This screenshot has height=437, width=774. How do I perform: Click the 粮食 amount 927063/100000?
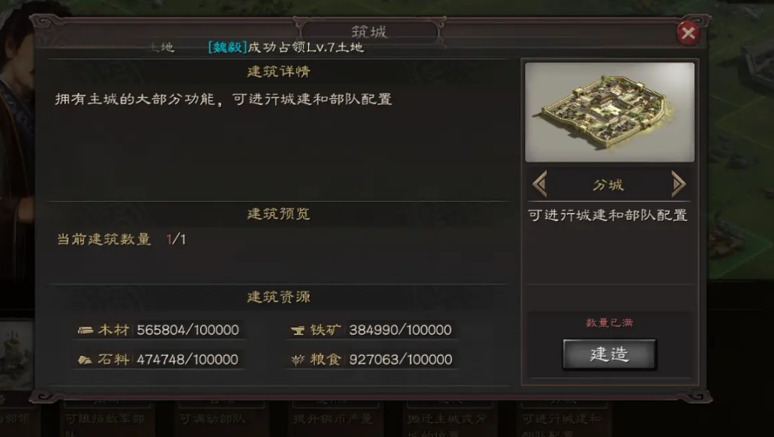pyautogui.click(x=400, y=360)
